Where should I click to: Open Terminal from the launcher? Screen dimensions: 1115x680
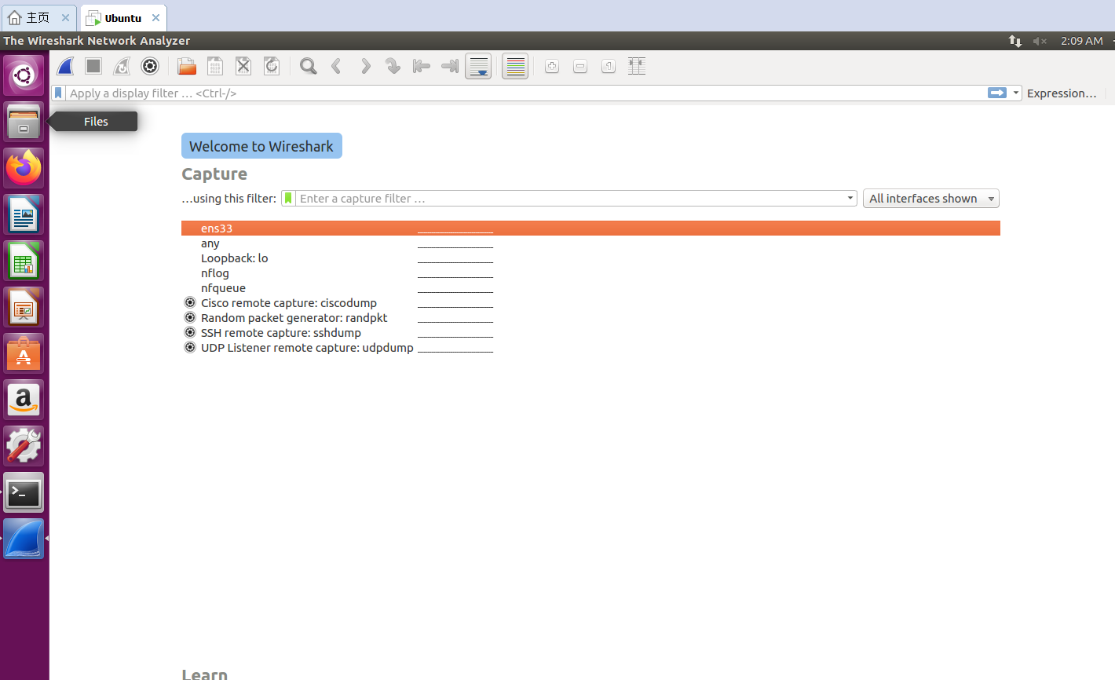click(24, 493)
